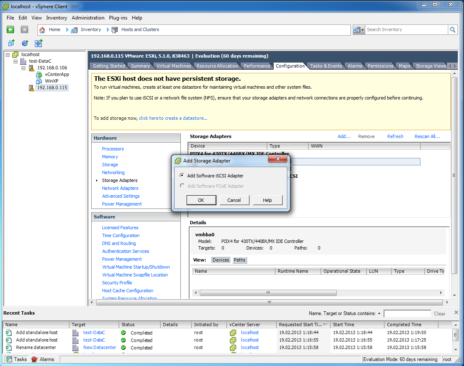The height and width of the screenshot is (366, 464).
Task: Click the Search Inventory input field
Action: click(x=406, y=29)
